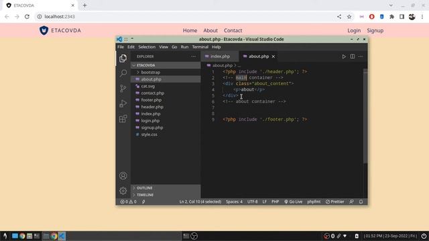Open a new browser tab
Screen dimensions: 429x241
click(84, 5)
